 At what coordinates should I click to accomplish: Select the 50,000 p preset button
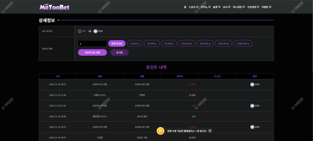169,43
